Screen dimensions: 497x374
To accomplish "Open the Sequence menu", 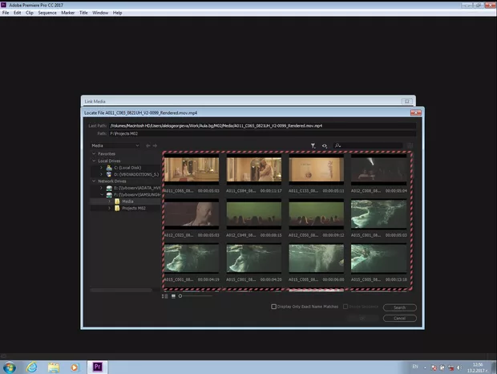I will [x=48, y=13].
